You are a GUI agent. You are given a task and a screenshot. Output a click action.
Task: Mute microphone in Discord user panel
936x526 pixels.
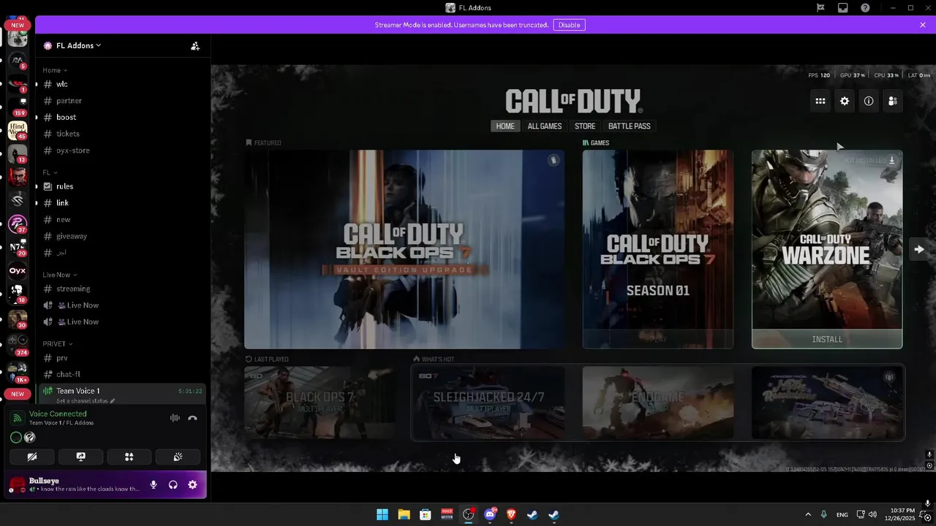[x=154, y=484]
